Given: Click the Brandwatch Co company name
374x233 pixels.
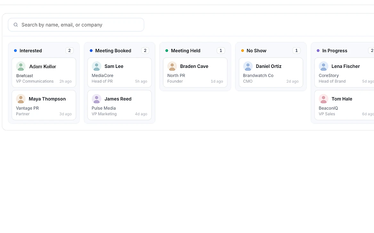Looking at the screenshot, I should (258, 76).
